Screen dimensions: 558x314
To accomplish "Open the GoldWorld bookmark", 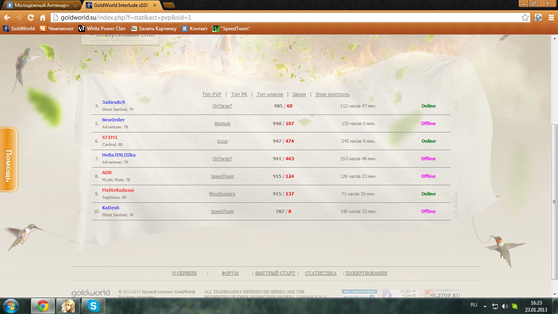I will pos(19,29).
